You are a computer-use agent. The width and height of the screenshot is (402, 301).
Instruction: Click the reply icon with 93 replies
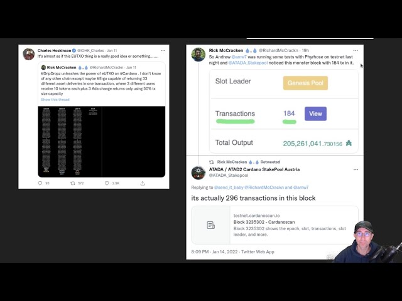[40, 183]
